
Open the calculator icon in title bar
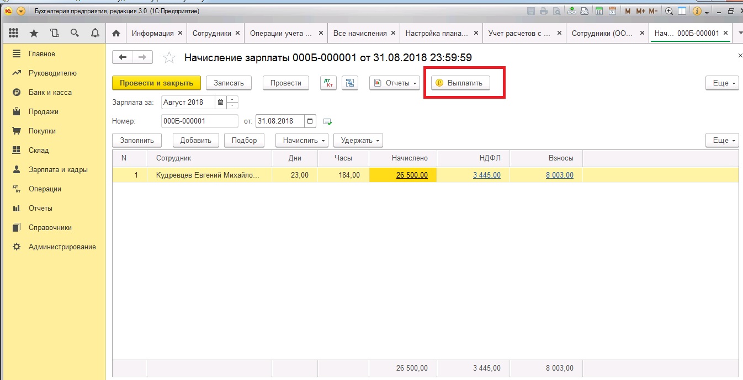[599, 11]
